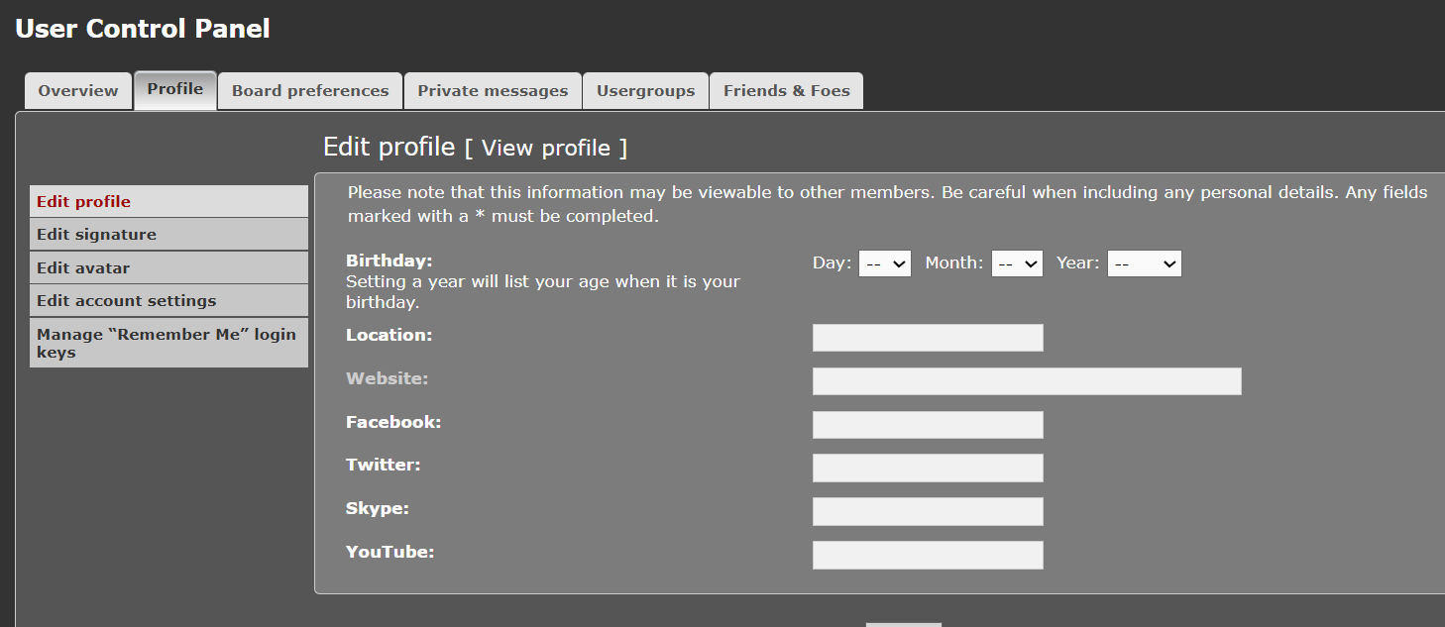This screenshot has height=627, width=1445.
Task: Open the Private messages tab
Action: pos(493,91)
